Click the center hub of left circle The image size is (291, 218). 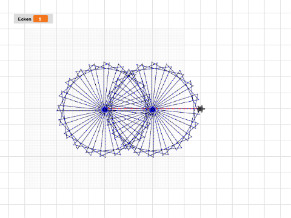(104, 110)
